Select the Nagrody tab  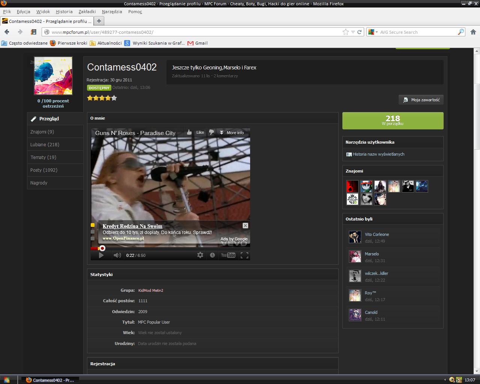(x=55, y=183)
